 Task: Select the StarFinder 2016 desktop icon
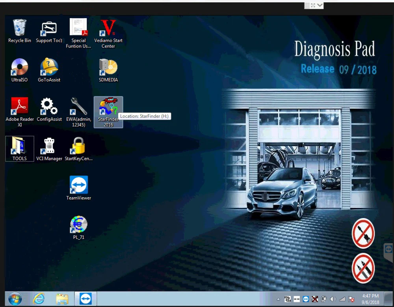108,112
